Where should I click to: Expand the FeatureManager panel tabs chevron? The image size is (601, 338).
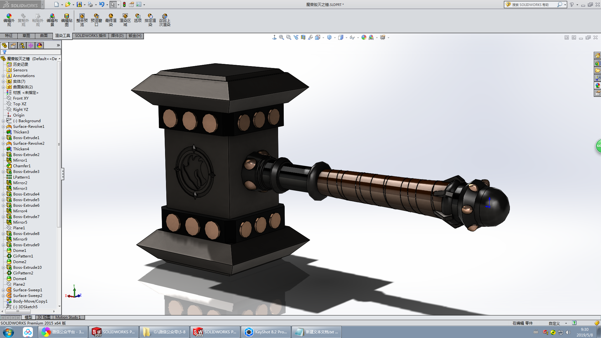58,45
